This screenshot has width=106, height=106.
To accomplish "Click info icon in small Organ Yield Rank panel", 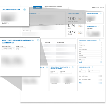I will (x=101, y=14).
